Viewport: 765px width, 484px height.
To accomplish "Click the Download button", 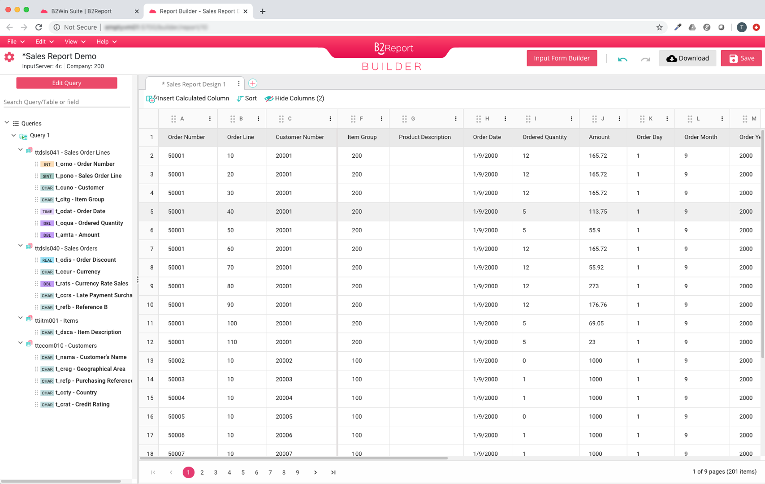I will pyautogui.click(x=687, y=58).
